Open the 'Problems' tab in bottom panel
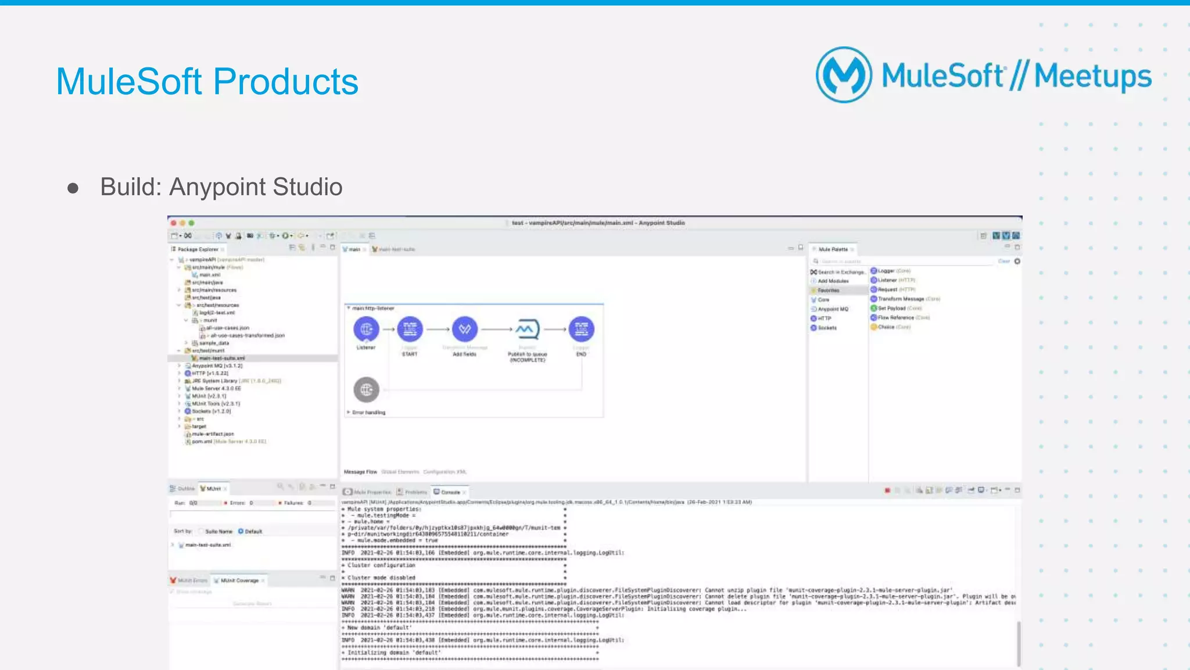 tap(412, 492)
